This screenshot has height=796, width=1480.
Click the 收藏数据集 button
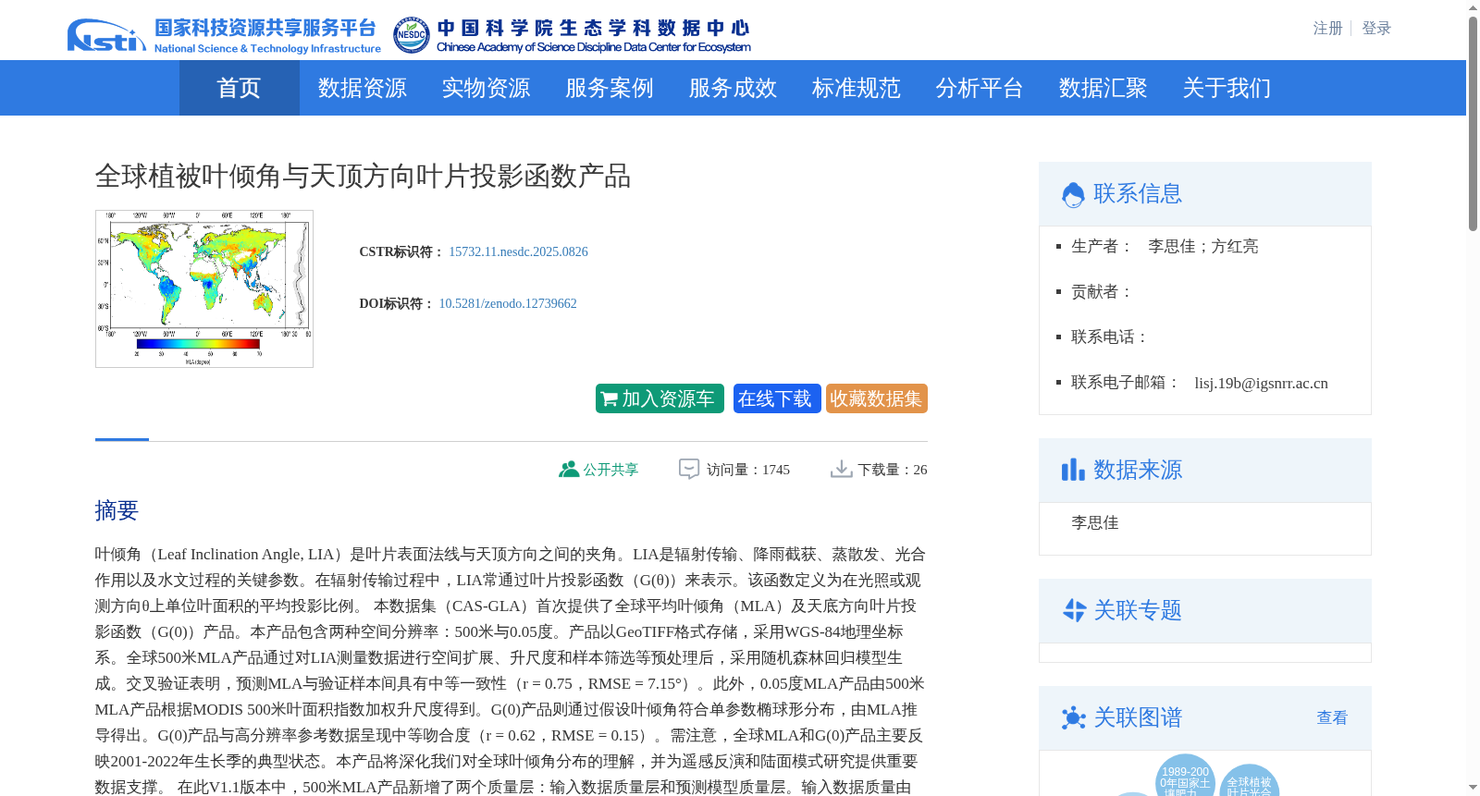click(877, 398)
